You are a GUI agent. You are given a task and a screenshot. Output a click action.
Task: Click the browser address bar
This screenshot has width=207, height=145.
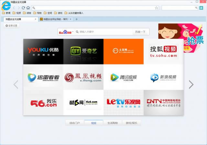(95, 8)
